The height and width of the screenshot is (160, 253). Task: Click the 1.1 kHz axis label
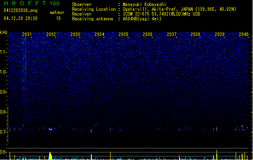click(x=3, y=52)
